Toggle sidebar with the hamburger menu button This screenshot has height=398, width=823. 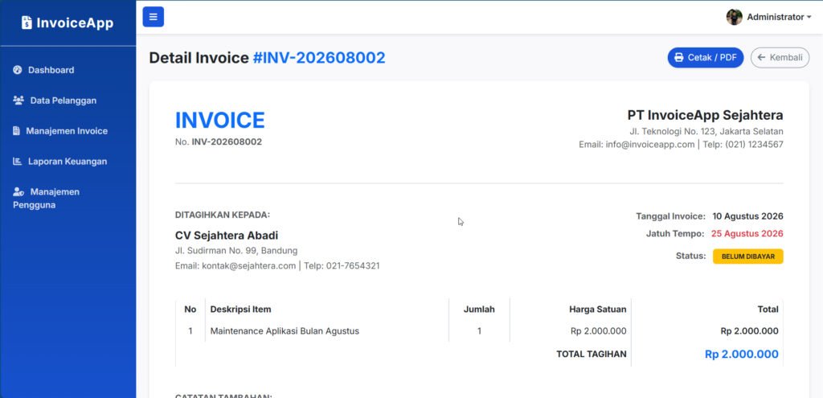click(x=154, y=17)
